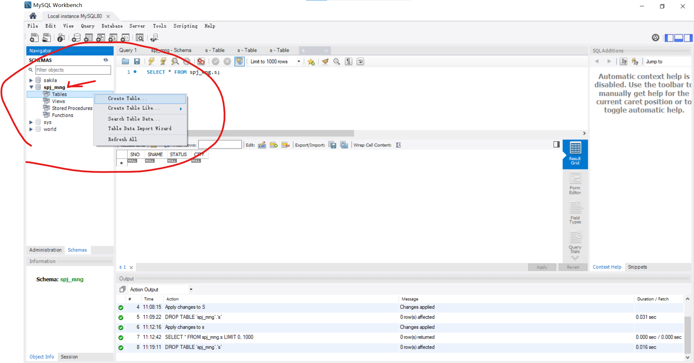
Task: Open the Database menu
Action: pos(112,26)
